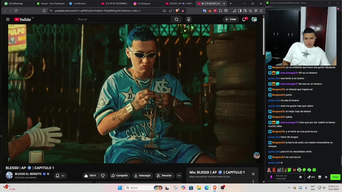Viewport: 342px width, 192px height.
Task: Expand the subscription notification bell dropdown
Action: click(60, 175)
